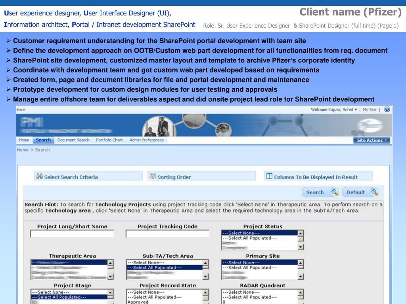406x304 pixels.
Task: Click up arrow of the Project Stage list
Action: click(110, 293)
